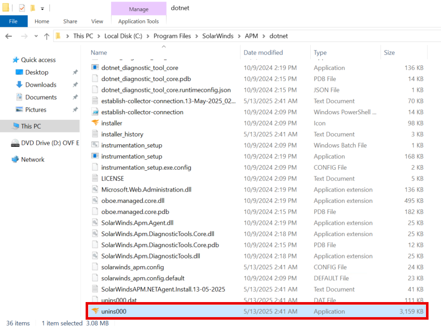
Task: Sort by Date modified column header
Action: (x=263, y=52)
